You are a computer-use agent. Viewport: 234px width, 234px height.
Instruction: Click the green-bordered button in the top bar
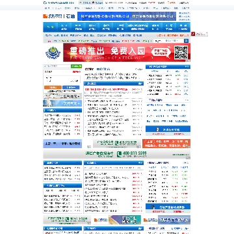84,3
